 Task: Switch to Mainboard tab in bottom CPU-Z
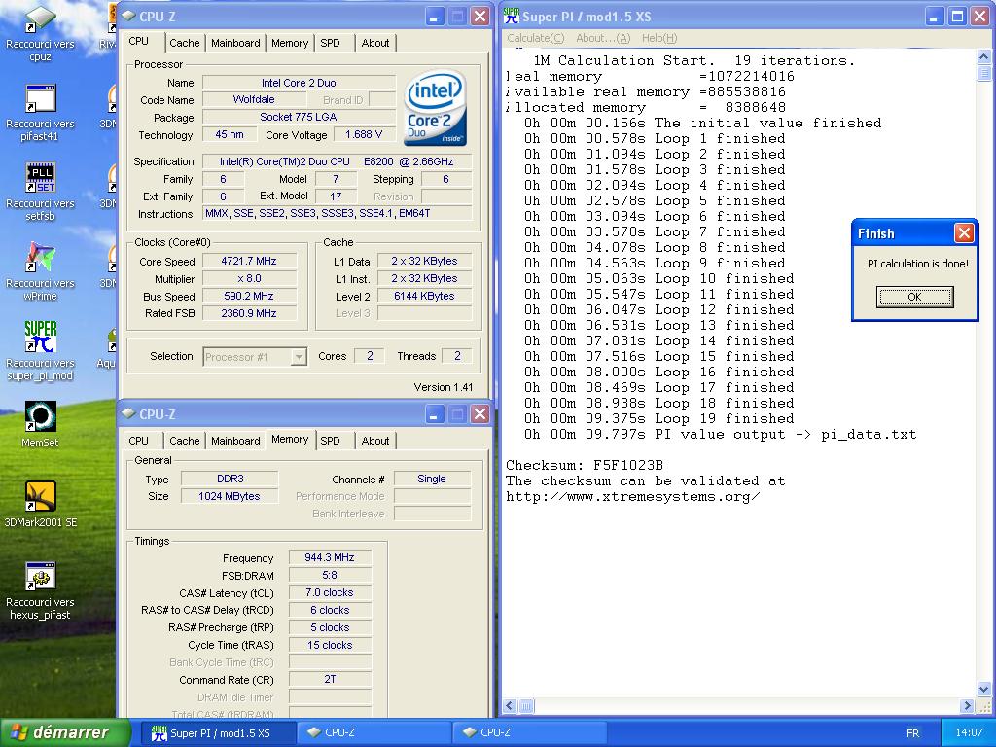(x=235, y=441)
